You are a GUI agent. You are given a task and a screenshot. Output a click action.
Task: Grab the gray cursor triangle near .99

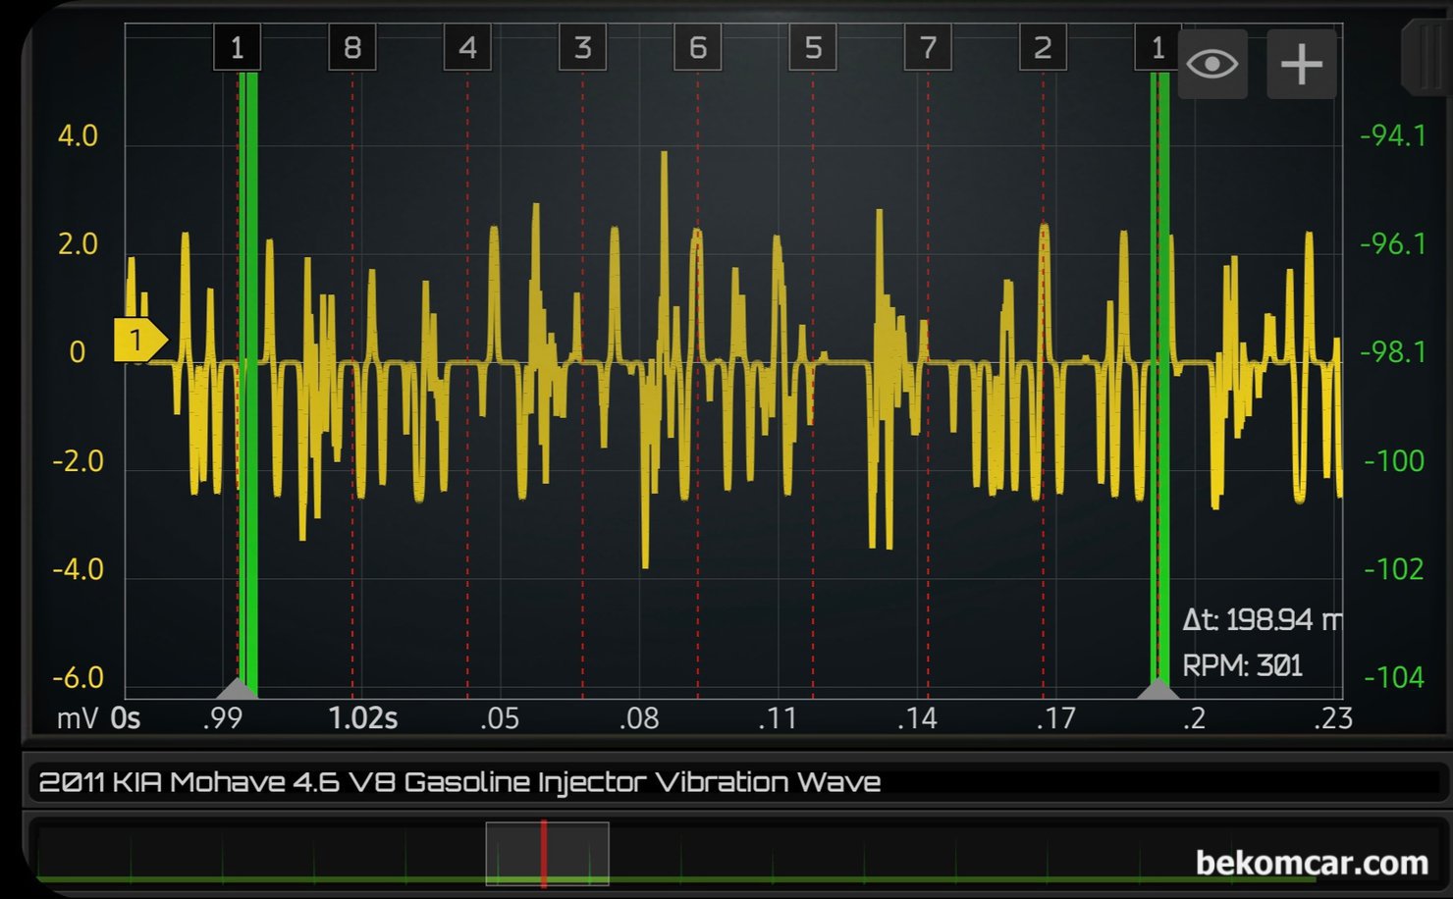pyautogui.click(x=237, y=687)
